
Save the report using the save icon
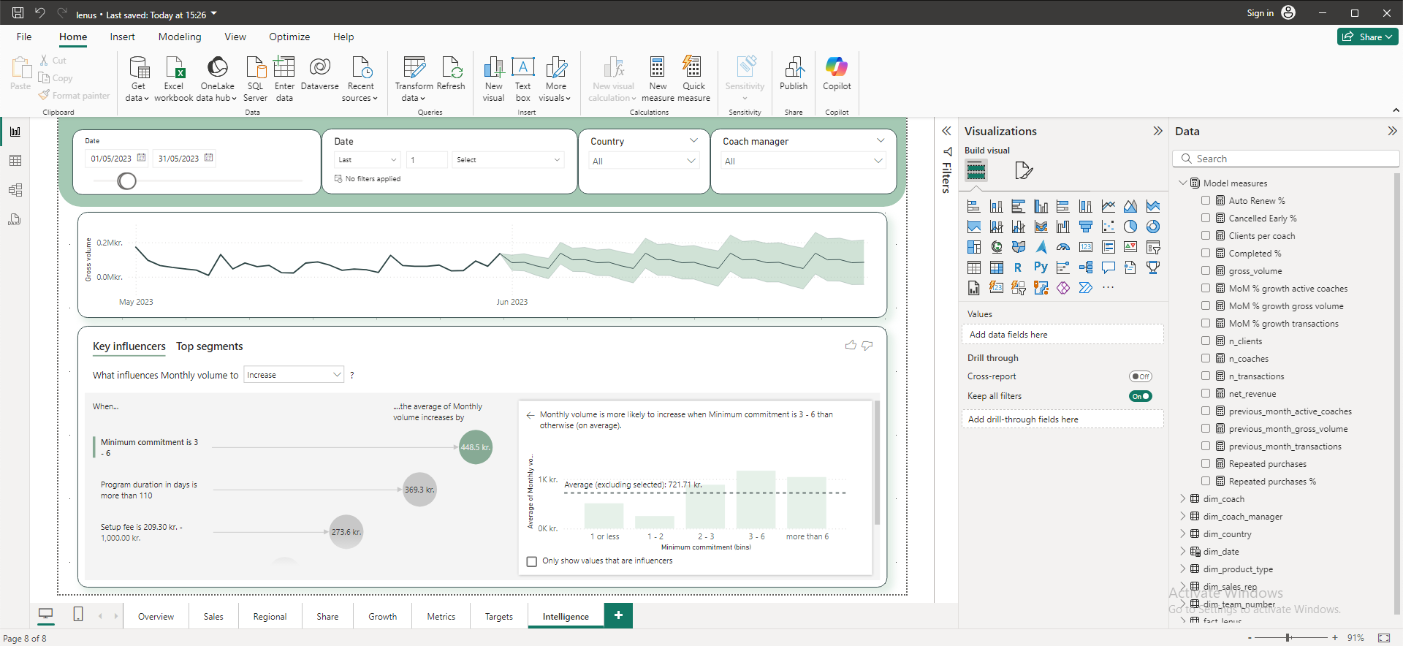[x=18, y=12]
